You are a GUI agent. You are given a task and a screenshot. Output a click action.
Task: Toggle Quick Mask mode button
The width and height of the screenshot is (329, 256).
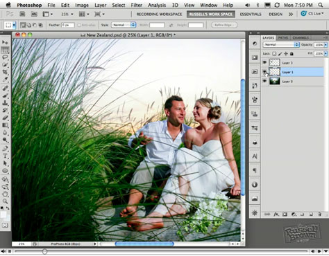point(5,226)
